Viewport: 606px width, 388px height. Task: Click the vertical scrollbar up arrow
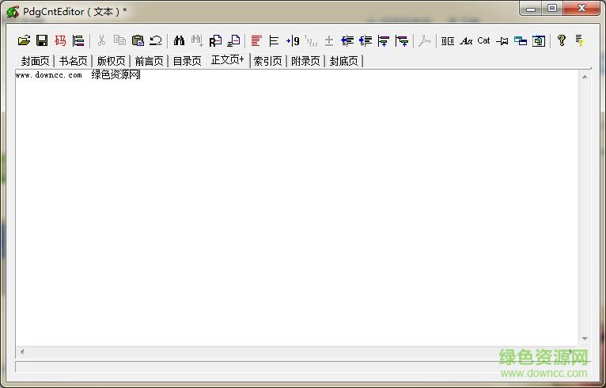[x=585, y=77]
